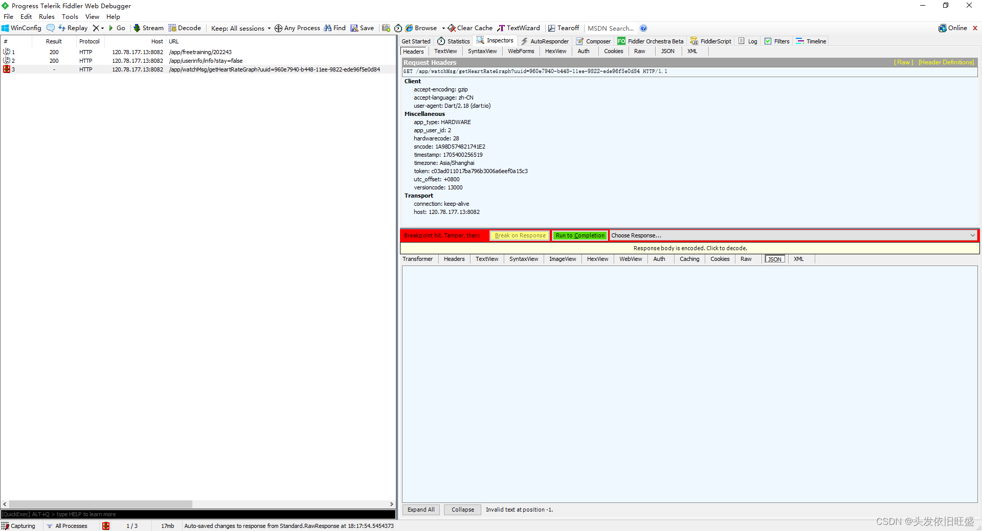Select session 3 breakpoint row icon
982x531 pixels.
click(7, 69)
